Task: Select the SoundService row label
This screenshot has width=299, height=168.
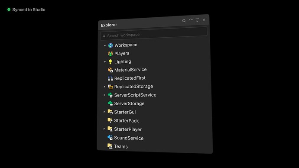Action: (x=129, y=138)
